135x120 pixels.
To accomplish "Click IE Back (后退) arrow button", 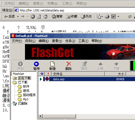I will click(9, 16).
